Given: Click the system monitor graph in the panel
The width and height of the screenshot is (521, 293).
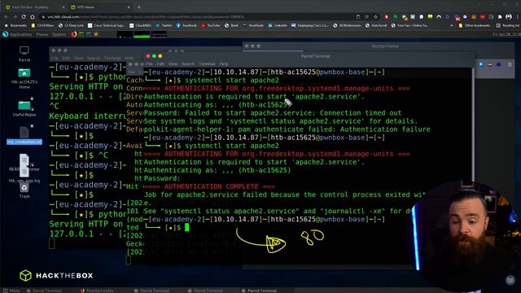Looking at the screenshot, I should coord(142,34).
